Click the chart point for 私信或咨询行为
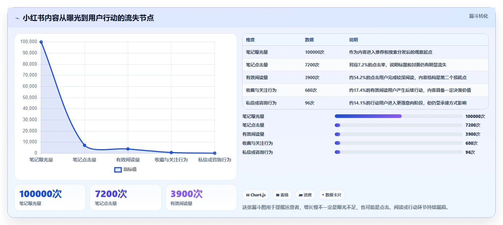The height and width of the screenshot is (225, 503). pyautogui.click(x=215, y=153)
